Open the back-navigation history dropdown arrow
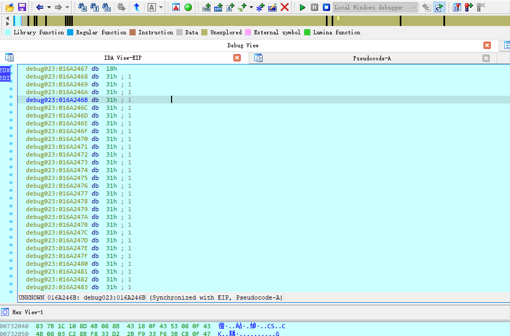The image size is (510, 336). (x=49, y=7)
